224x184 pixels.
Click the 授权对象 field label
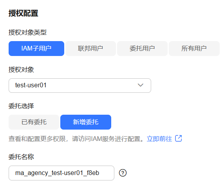pyautogui.click(x=21, y=70)
